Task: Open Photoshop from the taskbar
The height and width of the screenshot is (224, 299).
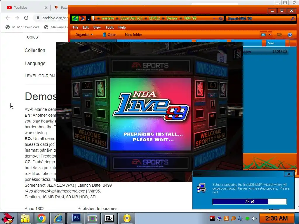Action: [x=76, y=218]
